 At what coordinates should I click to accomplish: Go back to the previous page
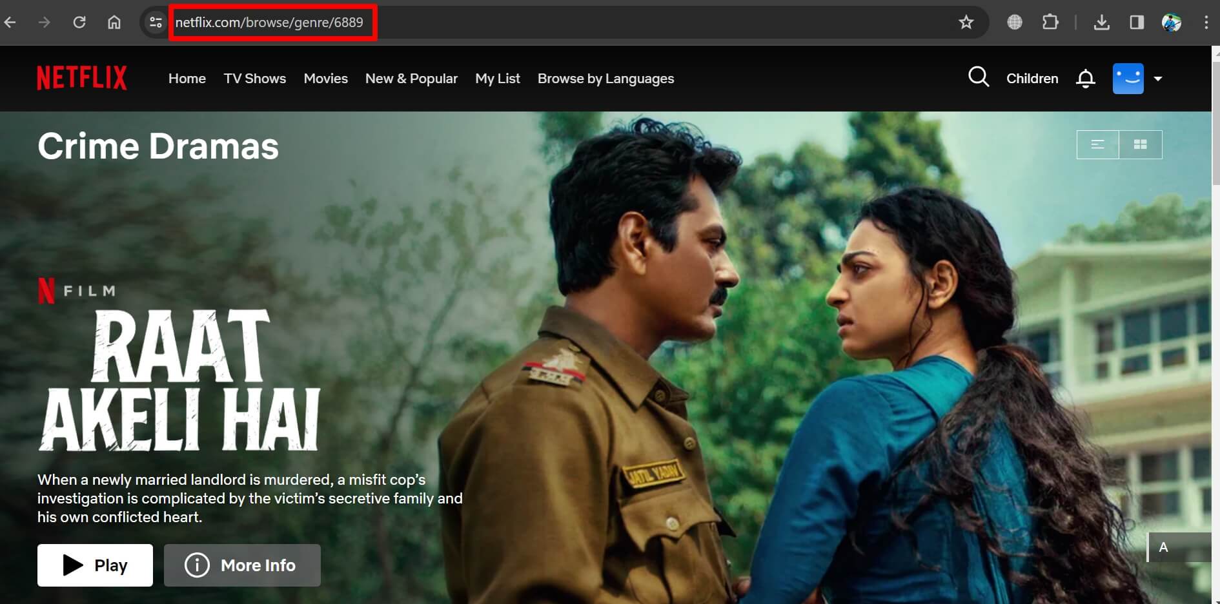[10, 23]
